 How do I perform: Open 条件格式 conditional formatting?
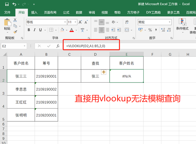[x=182, y=26]
